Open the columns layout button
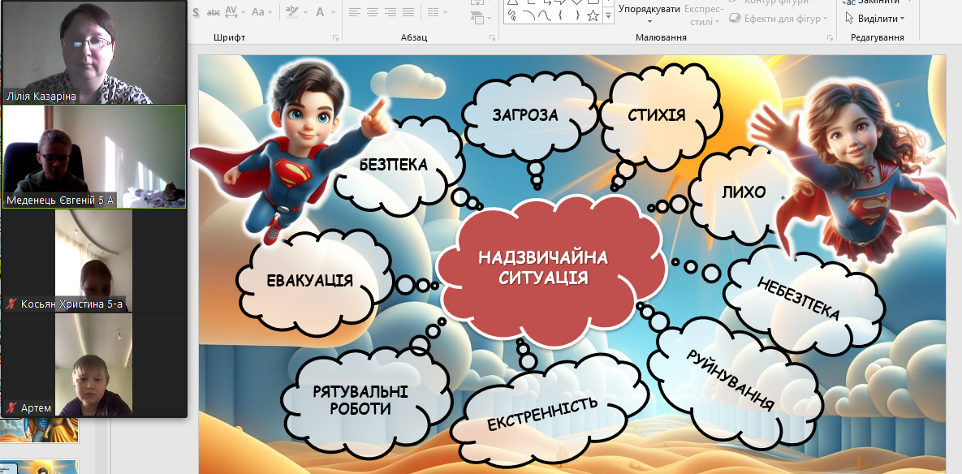 [432, 11]
